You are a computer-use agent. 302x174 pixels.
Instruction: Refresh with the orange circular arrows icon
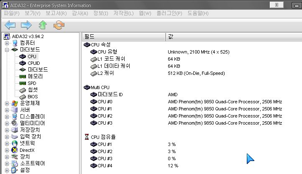click(59, 25)
